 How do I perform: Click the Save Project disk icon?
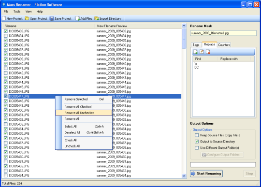[x=52, y=18]
